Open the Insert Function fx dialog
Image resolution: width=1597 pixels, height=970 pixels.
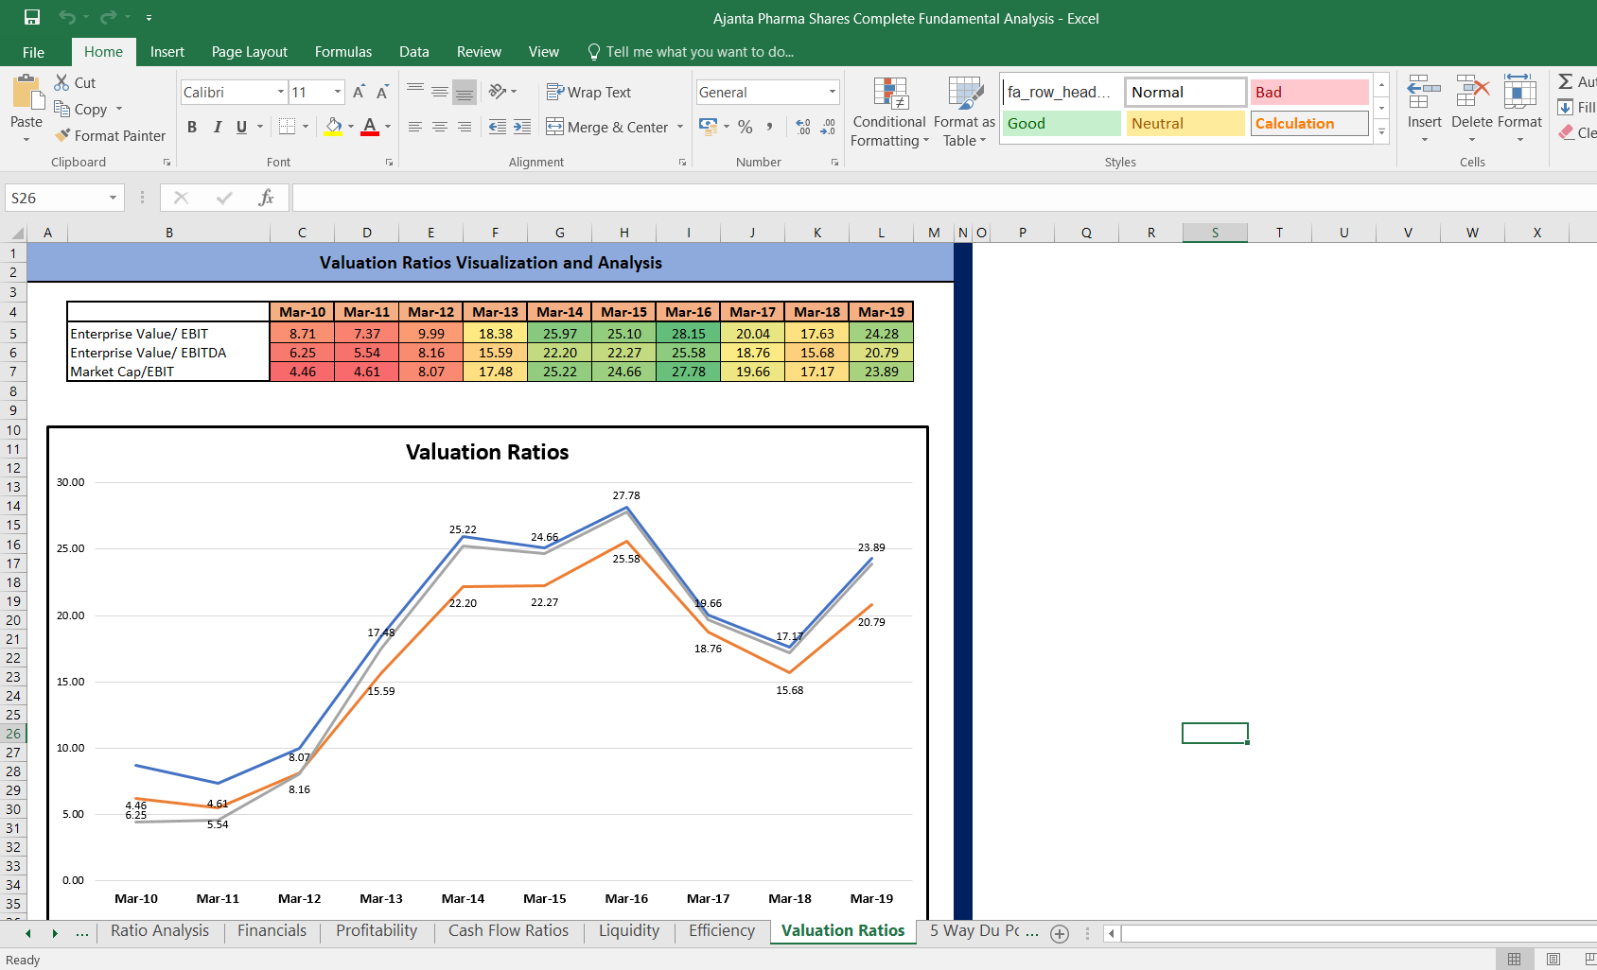click(266, 198)
